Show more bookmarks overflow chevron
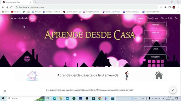This screenshot has width=181, height=101. (x=178, y=12)
